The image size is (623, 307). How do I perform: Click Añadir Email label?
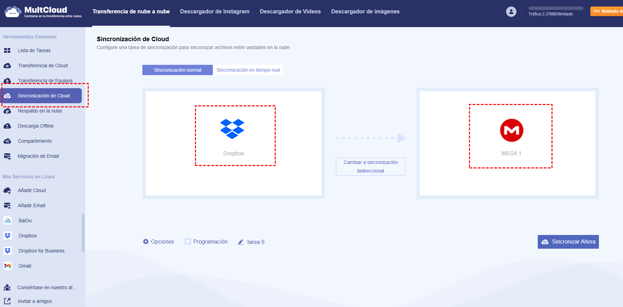pos(32,205)
